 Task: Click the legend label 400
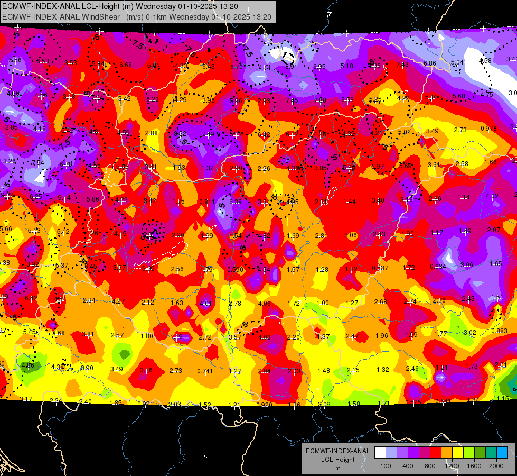[x=408, y=466]
